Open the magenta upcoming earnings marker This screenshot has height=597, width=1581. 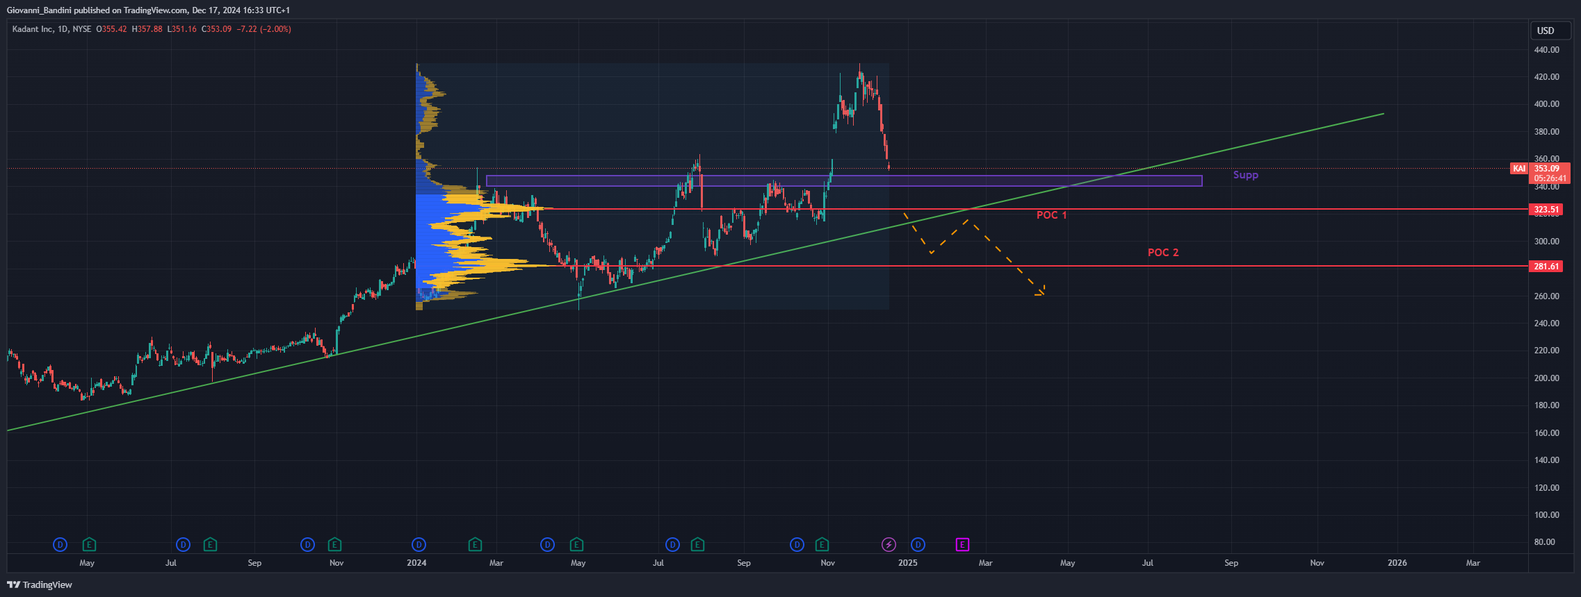tap(962, 545)
